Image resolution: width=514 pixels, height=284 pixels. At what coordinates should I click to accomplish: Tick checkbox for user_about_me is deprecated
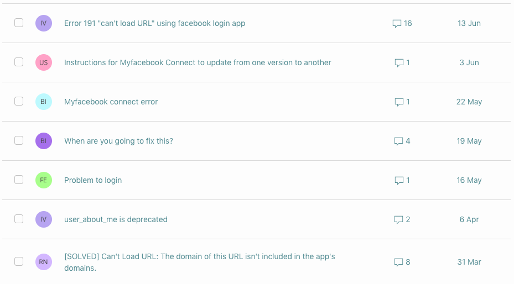point(19,219)
